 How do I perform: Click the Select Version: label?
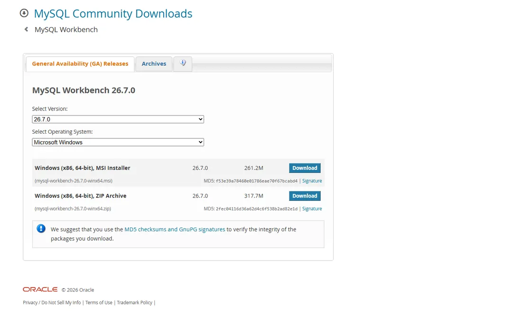point(50,109)
